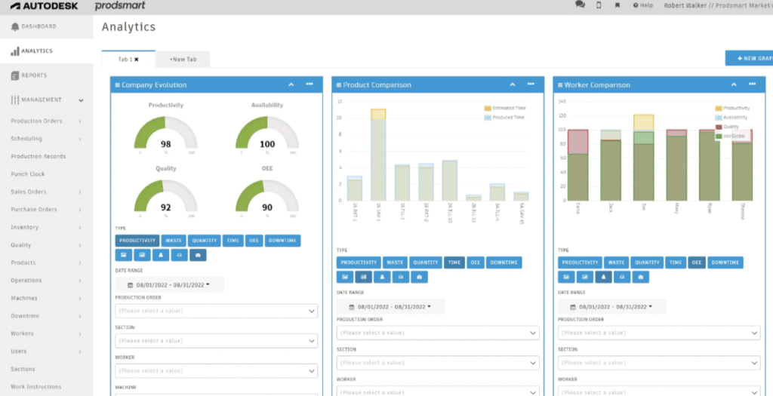Click Product Comparison drag handle icon

click(339, 84)
